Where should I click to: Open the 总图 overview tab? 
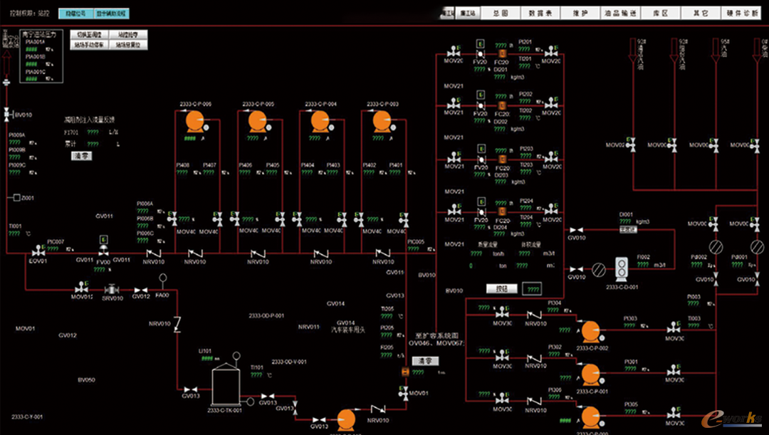click(x=500, y=13)
